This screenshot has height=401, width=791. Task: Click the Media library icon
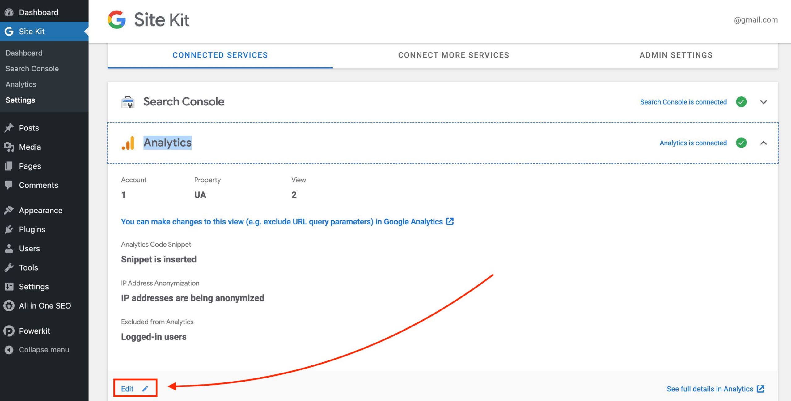point(9,147)
